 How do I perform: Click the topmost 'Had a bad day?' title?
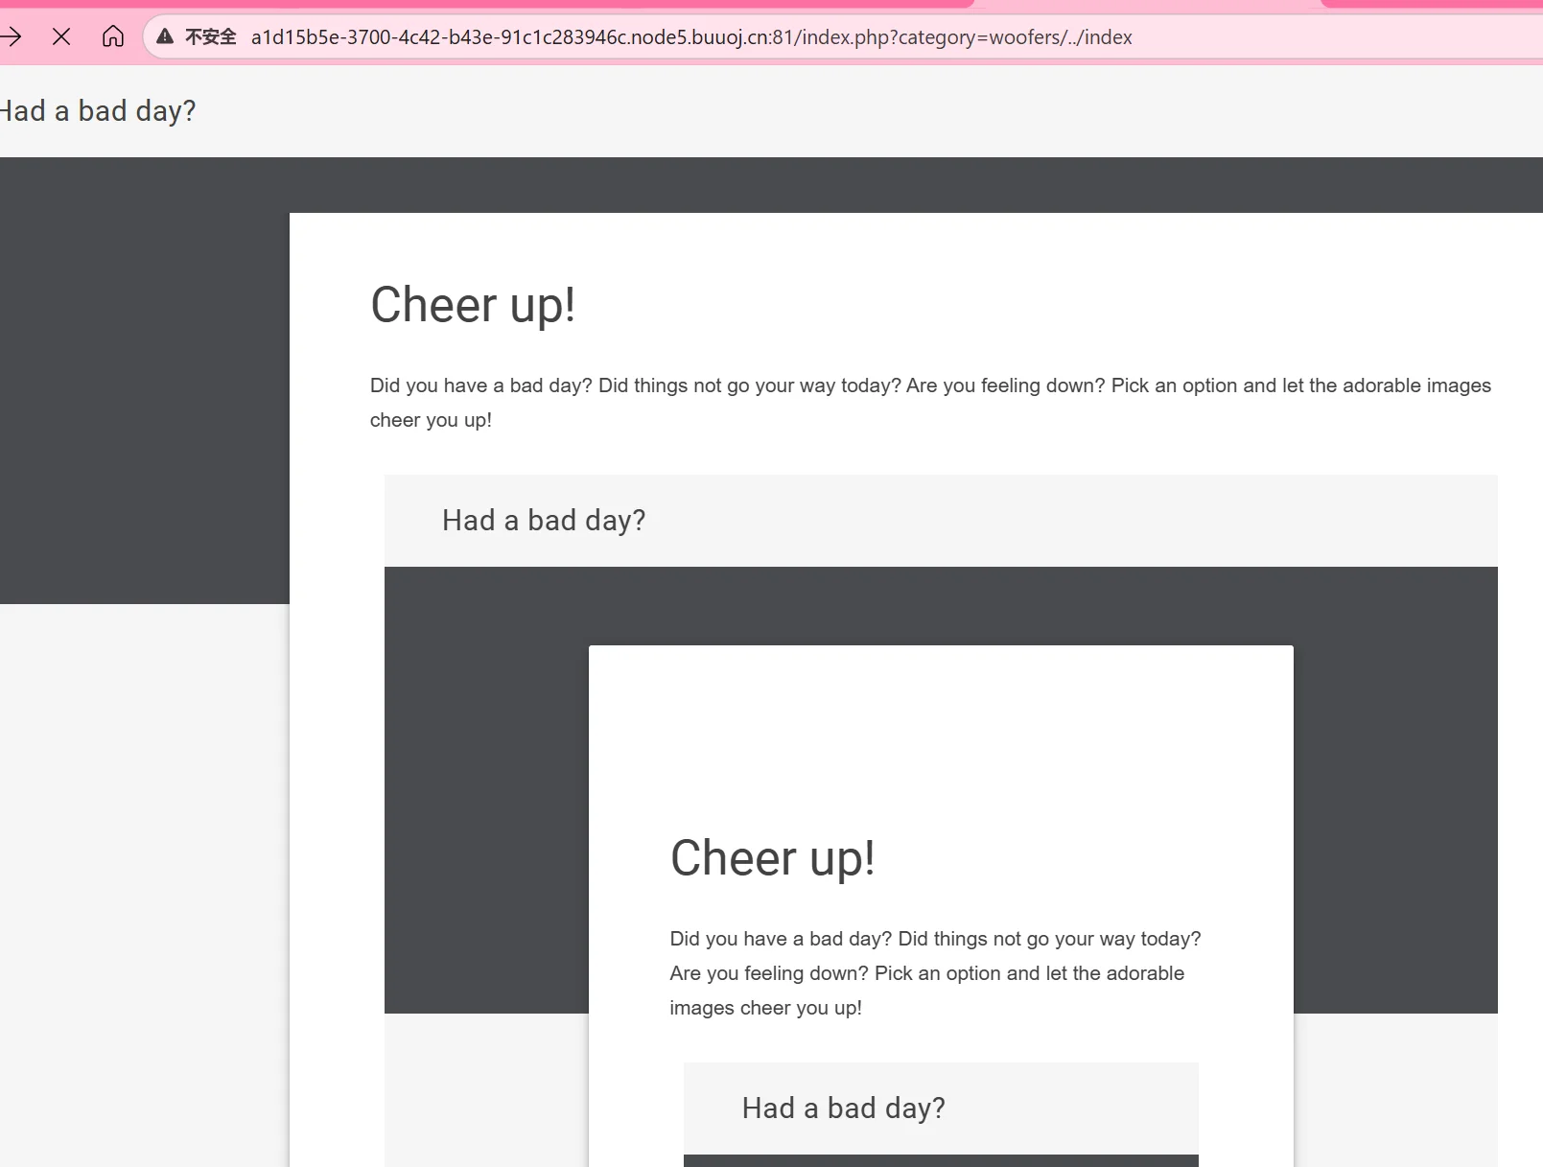point(98,111)
